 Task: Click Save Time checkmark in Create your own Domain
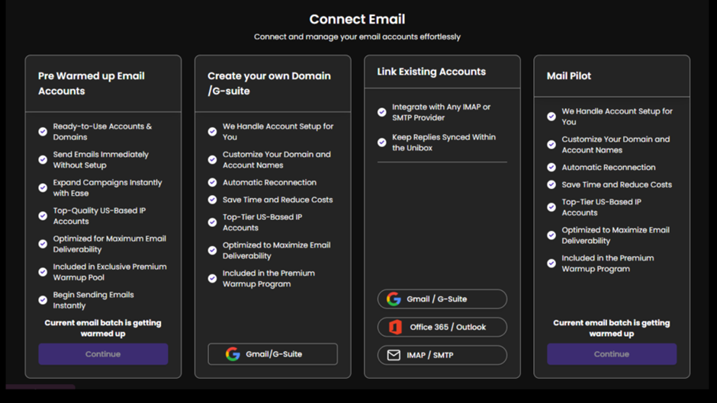212,200
